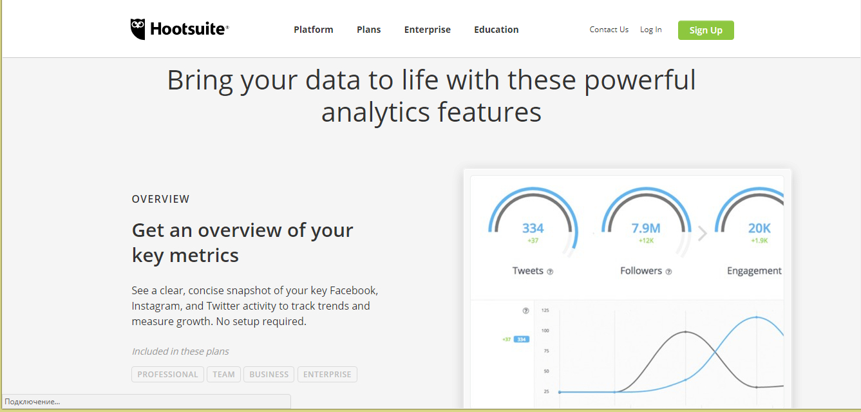Select the TEAM plan tag
This screenshot has height=412, width=861.
pos(223,375)
